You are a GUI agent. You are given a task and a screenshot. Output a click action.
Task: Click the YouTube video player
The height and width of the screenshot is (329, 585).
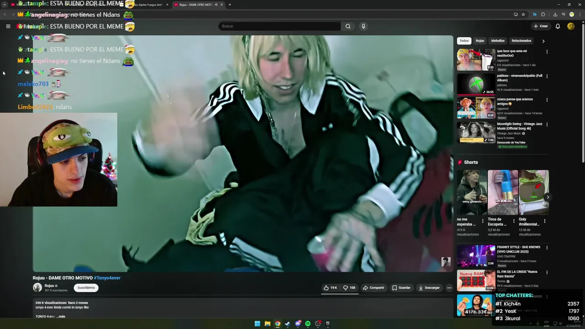[x=243, y=154]
